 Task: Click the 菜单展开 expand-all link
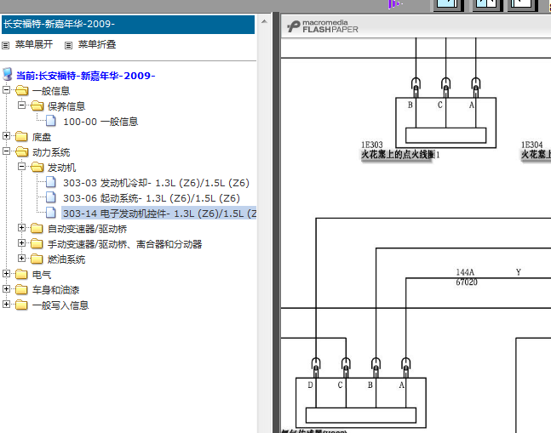tap(34, 44)
